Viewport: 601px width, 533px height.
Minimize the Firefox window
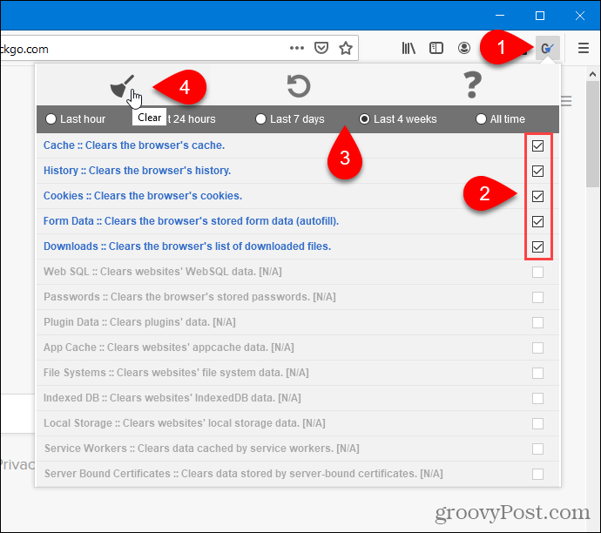click(500, 16)
